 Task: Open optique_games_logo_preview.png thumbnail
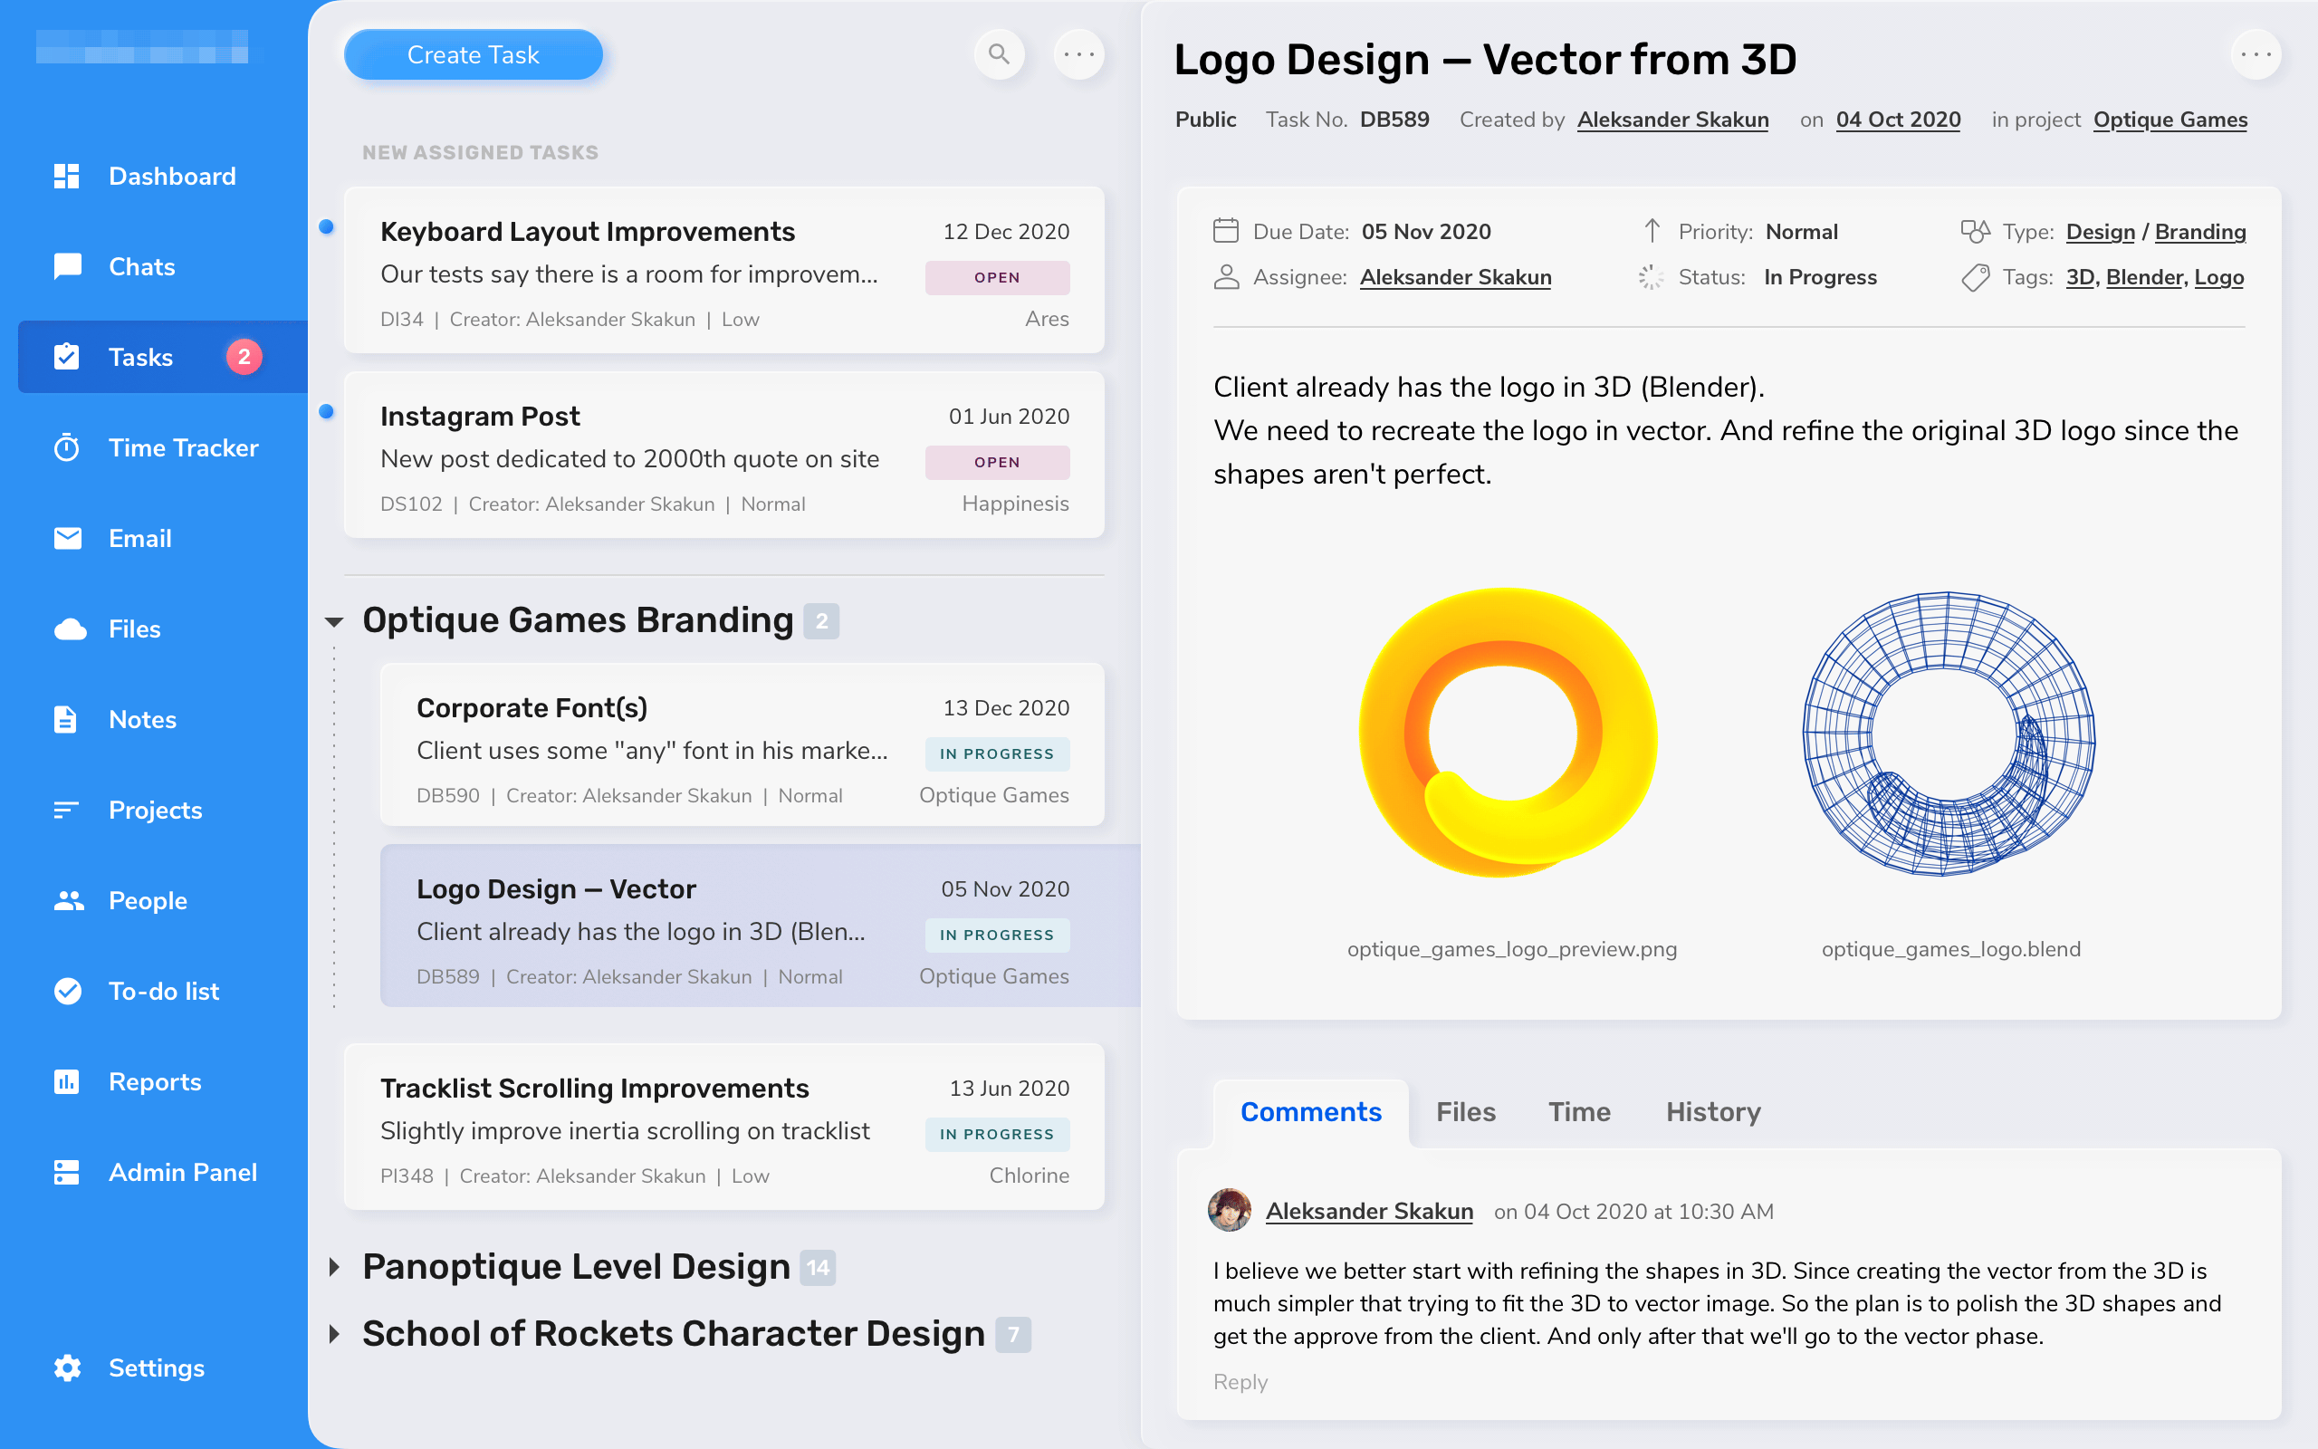(1509, 734)
